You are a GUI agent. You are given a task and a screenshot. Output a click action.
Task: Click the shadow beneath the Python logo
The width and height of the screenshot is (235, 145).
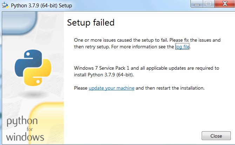coord(33,94)
